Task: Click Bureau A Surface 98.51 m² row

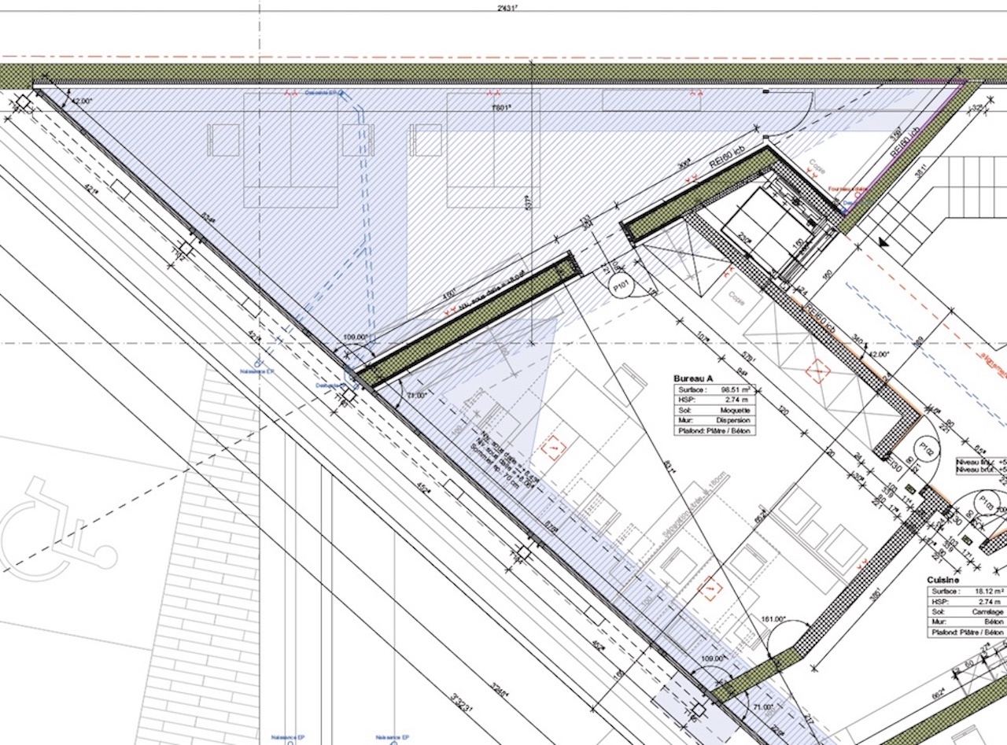Action: click(x=714, y=389)
